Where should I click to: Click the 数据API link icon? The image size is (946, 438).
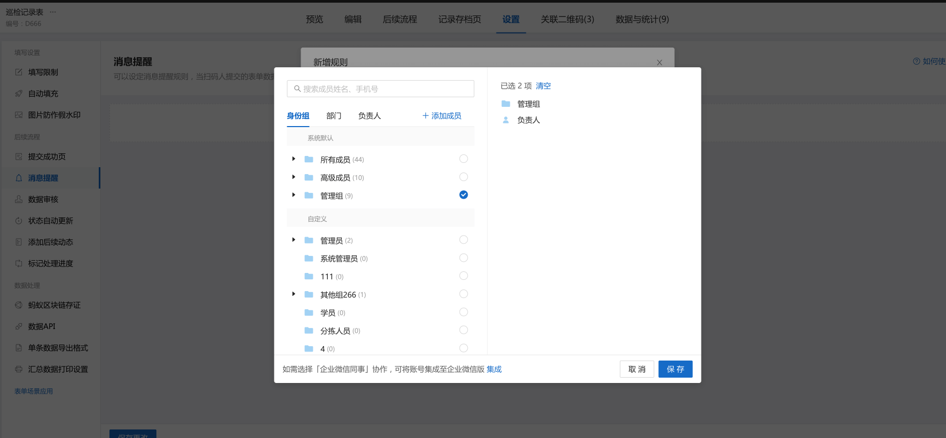(19, 326)
